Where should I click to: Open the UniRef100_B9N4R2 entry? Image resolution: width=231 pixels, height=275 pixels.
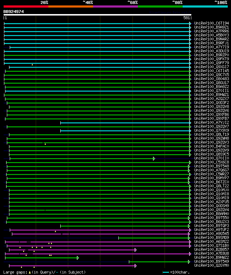tap(212, 39)
